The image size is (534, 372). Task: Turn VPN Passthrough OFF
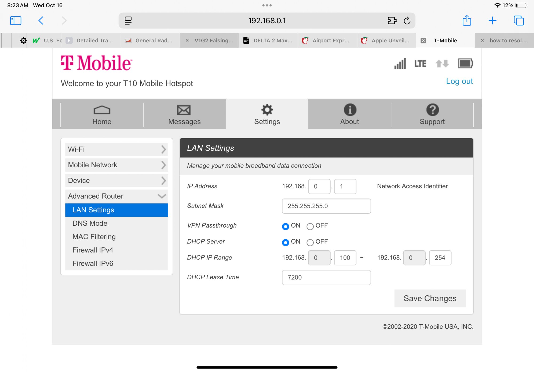coord(310,227)
